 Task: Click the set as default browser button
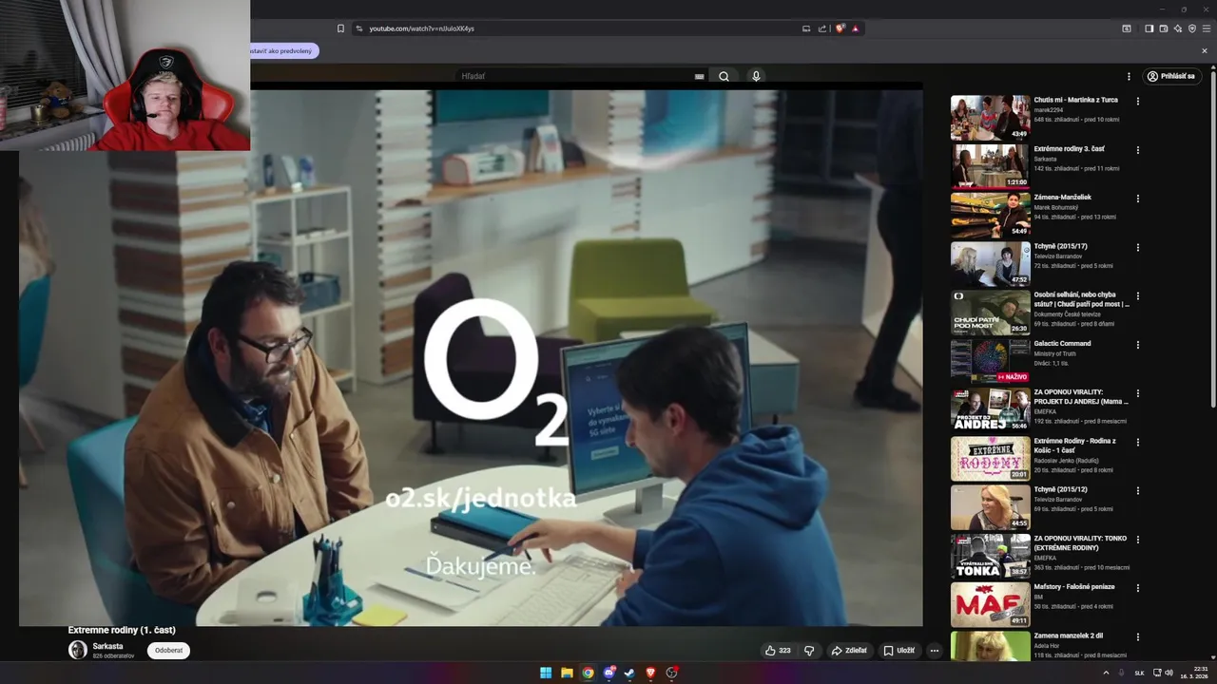[x=282, y=51]
